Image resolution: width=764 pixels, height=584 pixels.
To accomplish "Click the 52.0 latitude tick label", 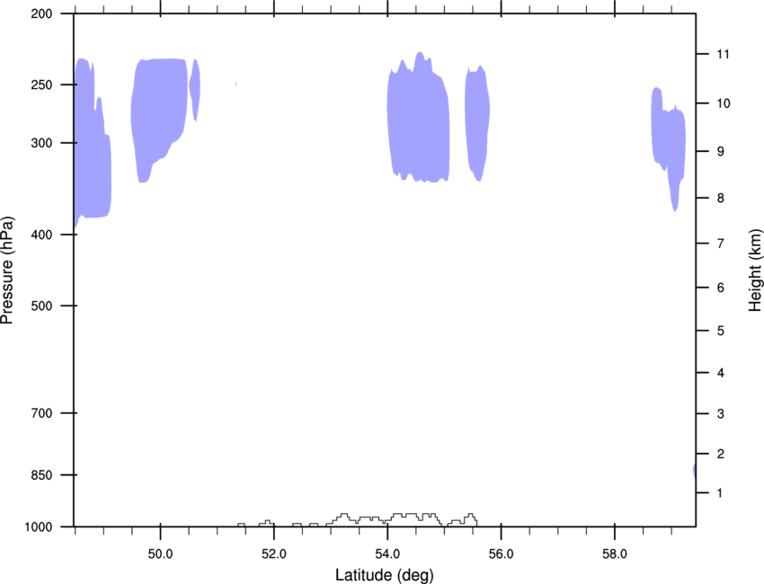I will (x=274, y=553).
